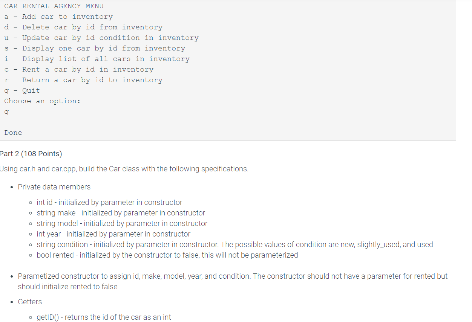Click the 'Part 2 (108 Points)' heading
The height and width of the screenshot is (322, 472).
coord(31,154)
